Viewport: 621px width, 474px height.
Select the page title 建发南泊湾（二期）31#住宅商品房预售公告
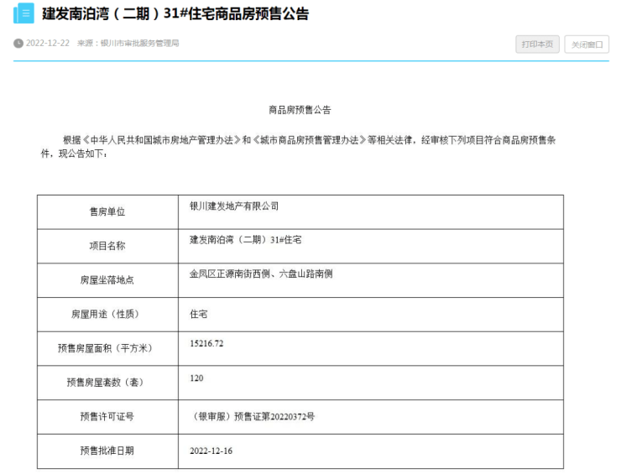point(175,14)
